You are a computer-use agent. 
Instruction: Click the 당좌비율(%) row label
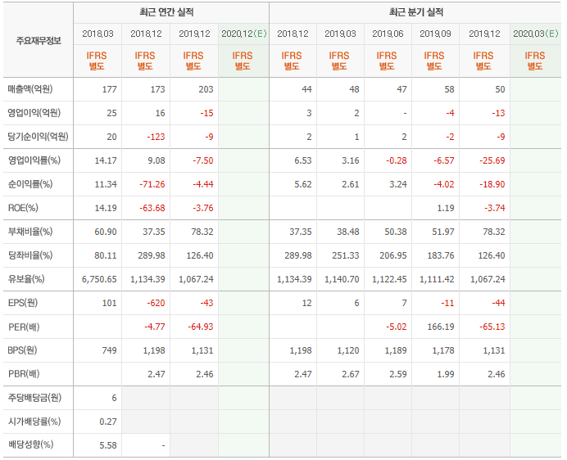(x=30, y=255)
